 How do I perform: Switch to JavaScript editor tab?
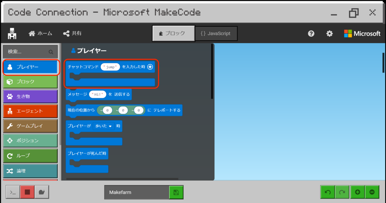coord(216,33)
